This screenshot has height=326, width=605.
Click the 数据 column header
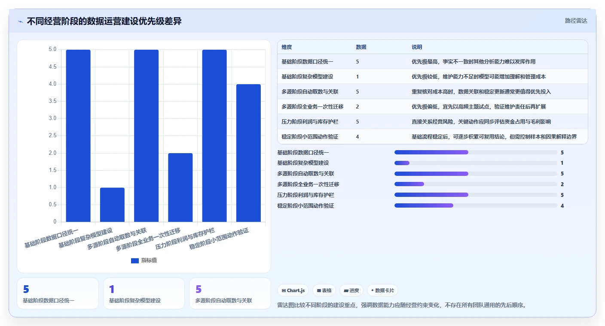point(361,47)
